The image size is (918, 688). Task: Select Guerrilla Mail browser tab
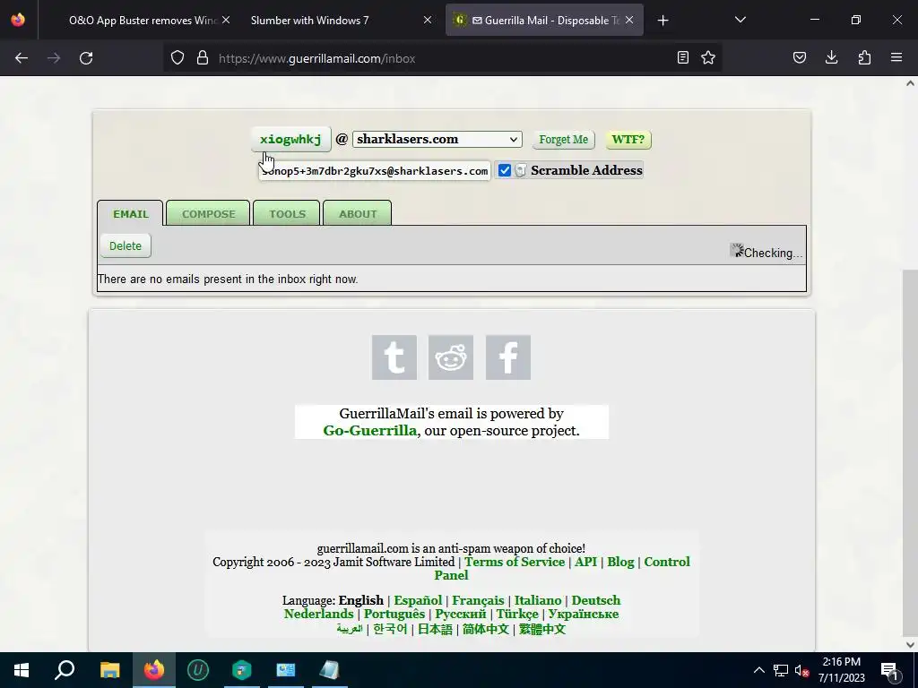pos(544,21)
